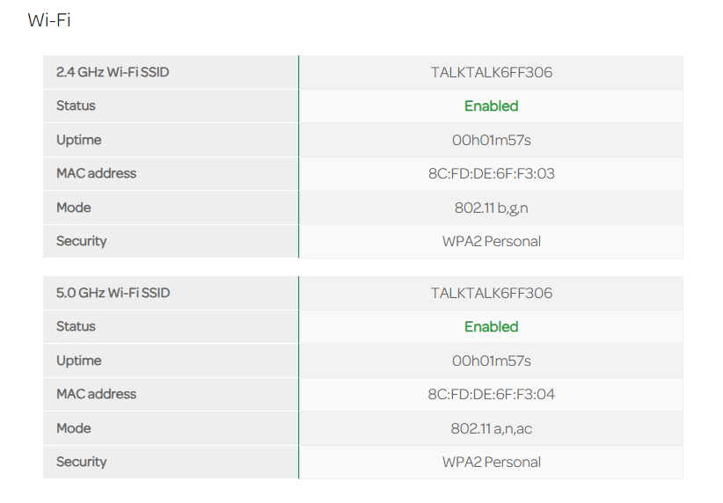Select the 2.4 GHz SSID value TALKTALK6FF306
The width and height of the screenshot is (723, 503).
pyautogui.click(x=491, y=72)
